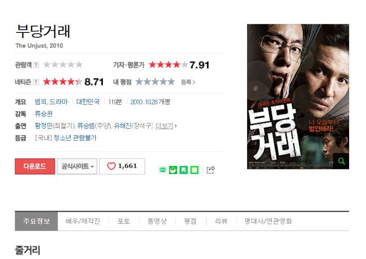Open actor 황정민 link
Screen dimensions: 366x259
pos(43,126)
